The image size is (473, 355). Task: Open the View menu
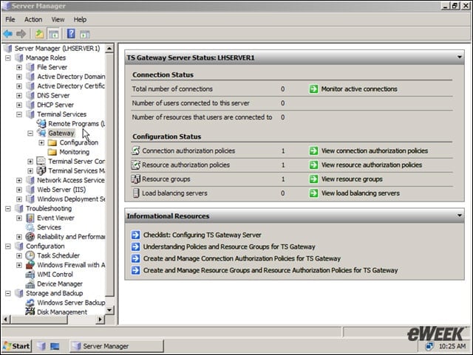point(58,20)
